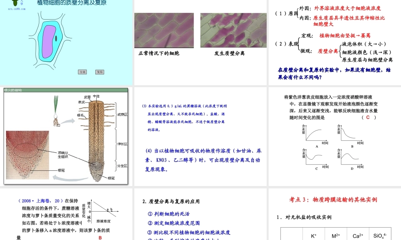This screenshot has width=401, height=240.
Task: Click the xrz.cn99.com logo text
Action: [16, 9]
